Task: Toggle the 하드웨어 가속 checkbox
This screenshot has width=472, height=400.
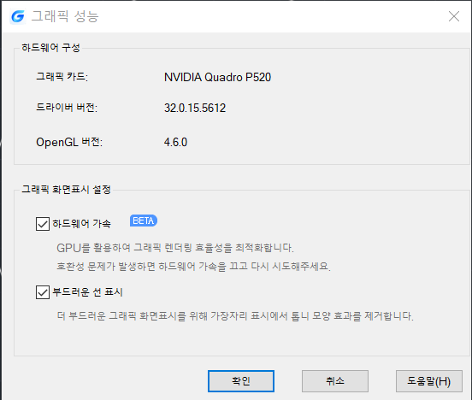Action: 43,224
